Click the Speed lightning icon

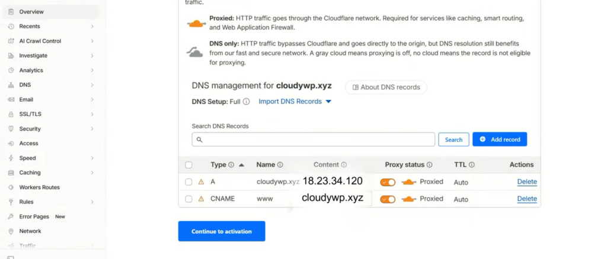11,158
